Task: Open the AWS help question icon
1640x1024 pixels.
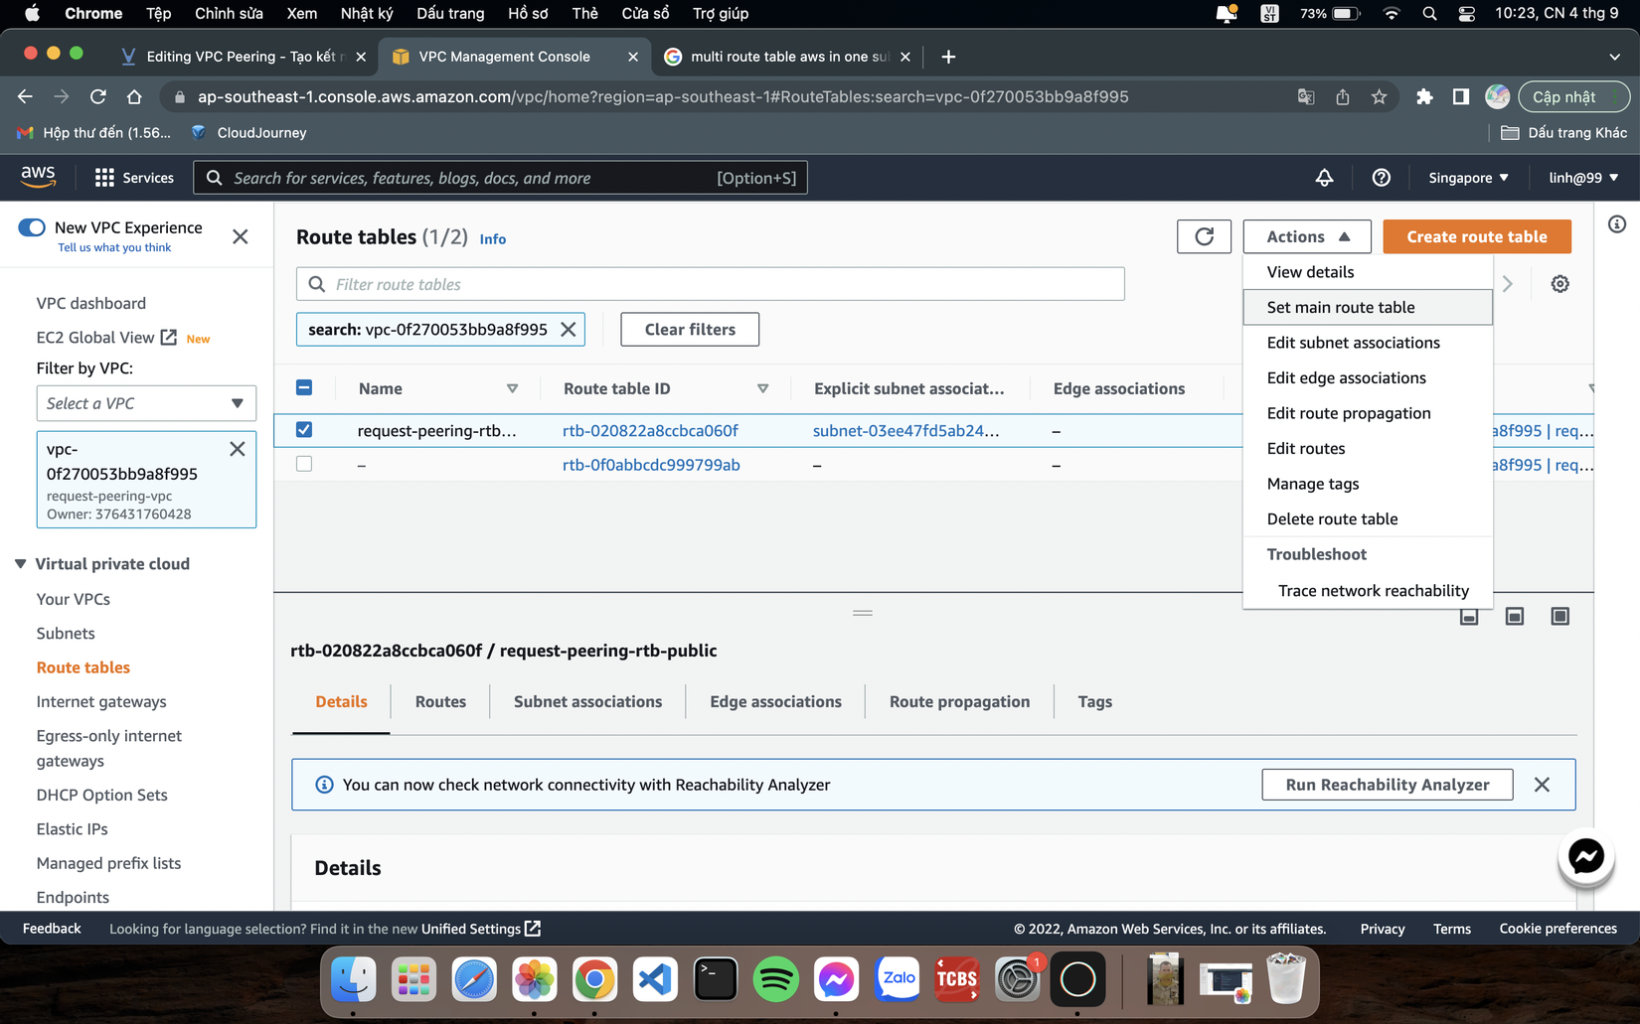Action: [1381, 178]
